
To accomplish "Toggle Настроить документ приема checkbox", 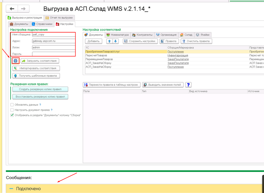I will pyautogui.click(x=12, y=110).
